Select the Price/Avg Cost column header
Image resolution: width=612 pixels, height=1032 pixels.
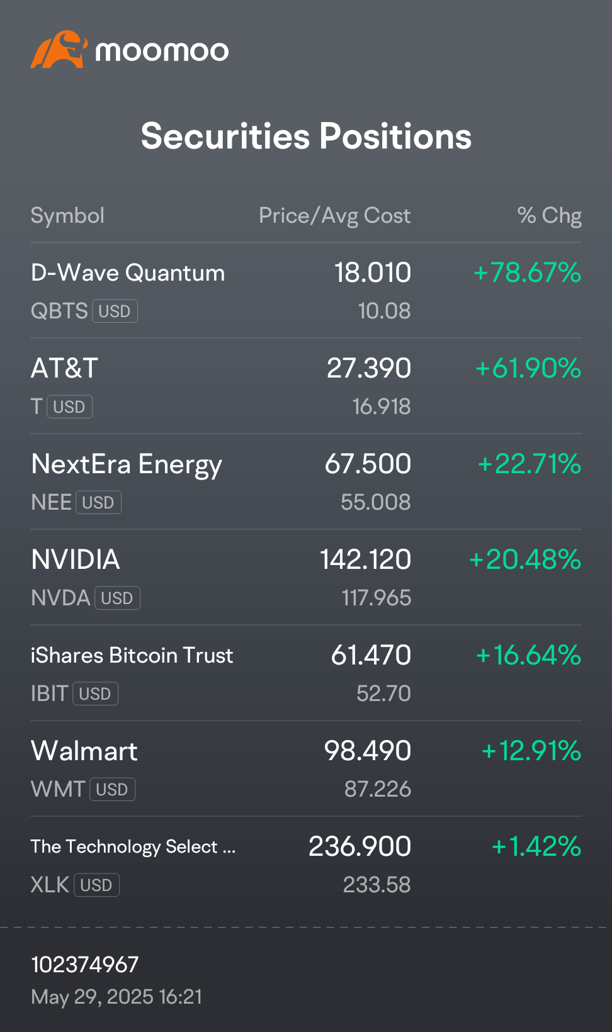tap(334, 215)
